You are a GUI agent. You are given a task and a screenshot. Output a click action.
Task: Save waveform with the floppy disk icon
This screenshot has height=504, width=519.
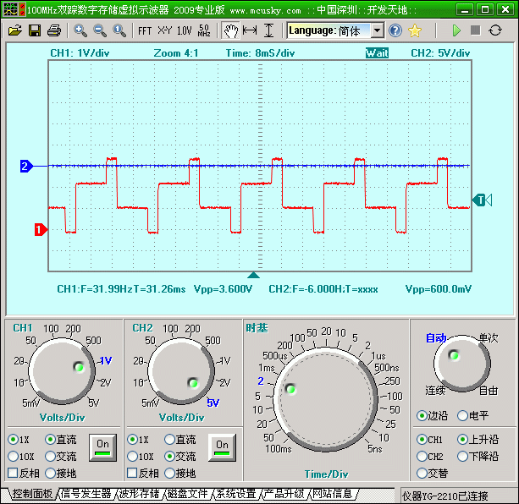coord(35,30)
